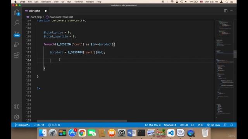Open the Window menu
This screenshot has height=139, width=248.
point(90,2)
